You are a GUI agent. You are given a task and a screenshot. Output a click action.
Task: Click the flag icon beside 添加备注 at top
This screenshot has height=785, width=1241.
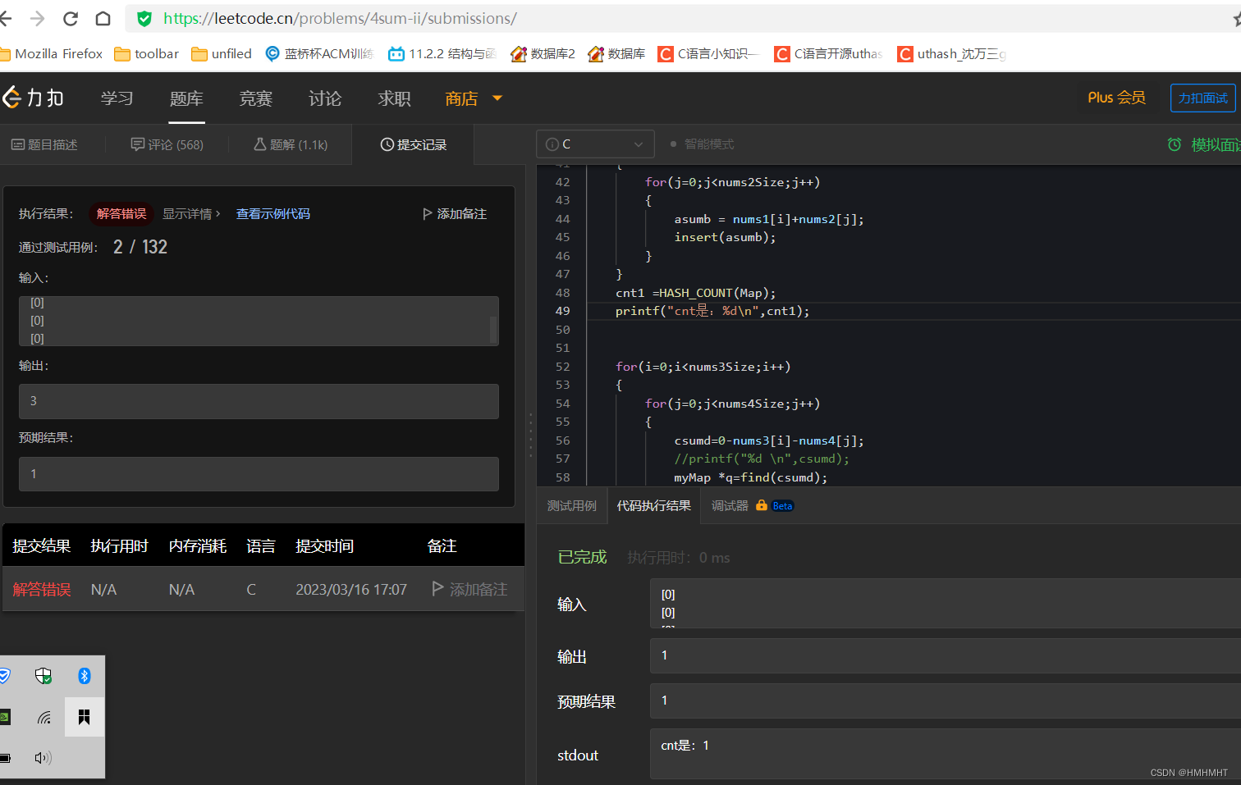coord(427,214)
